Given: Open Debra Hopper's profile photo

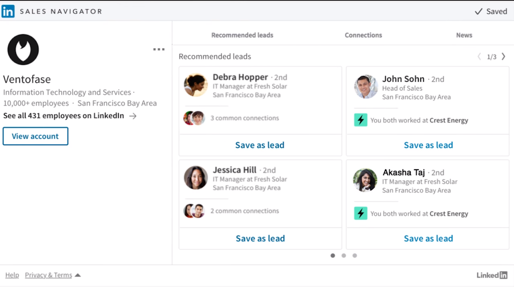Looking at the screenshot, I should 196,85.
